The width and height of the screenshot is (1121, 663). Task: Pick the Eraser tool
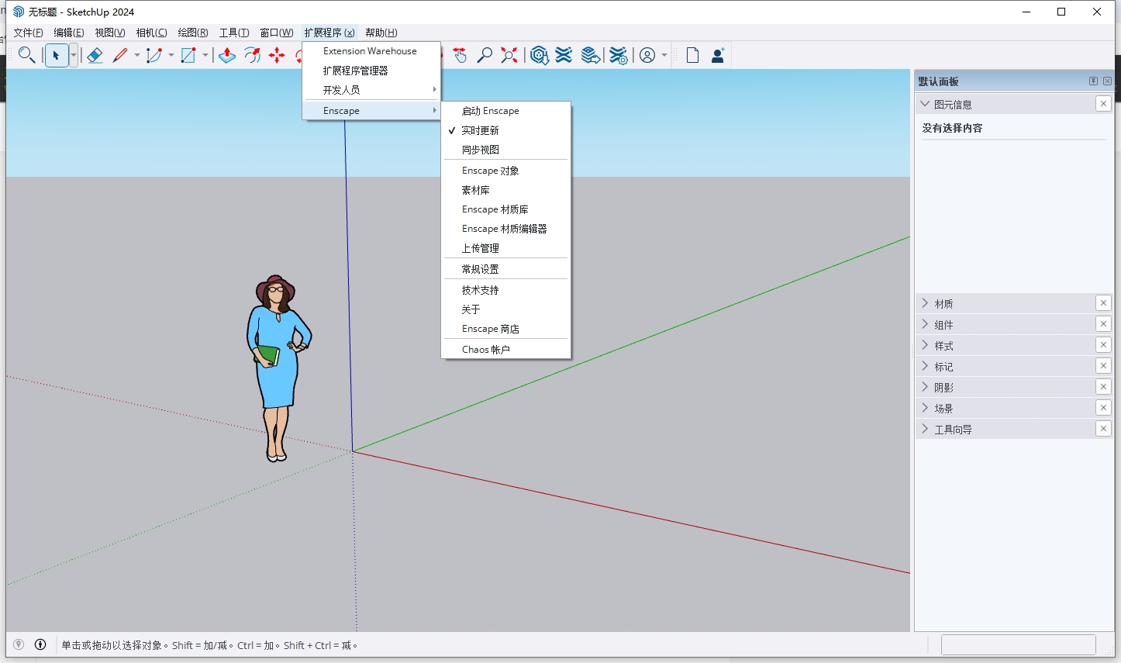(x=95, y=55)
